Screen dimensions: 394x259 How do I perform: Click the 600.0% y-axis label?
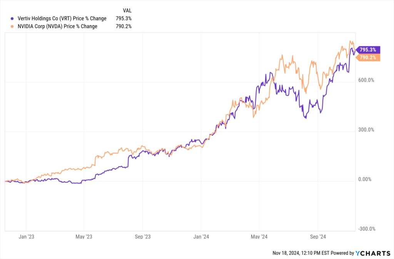[x=366, y=80]
